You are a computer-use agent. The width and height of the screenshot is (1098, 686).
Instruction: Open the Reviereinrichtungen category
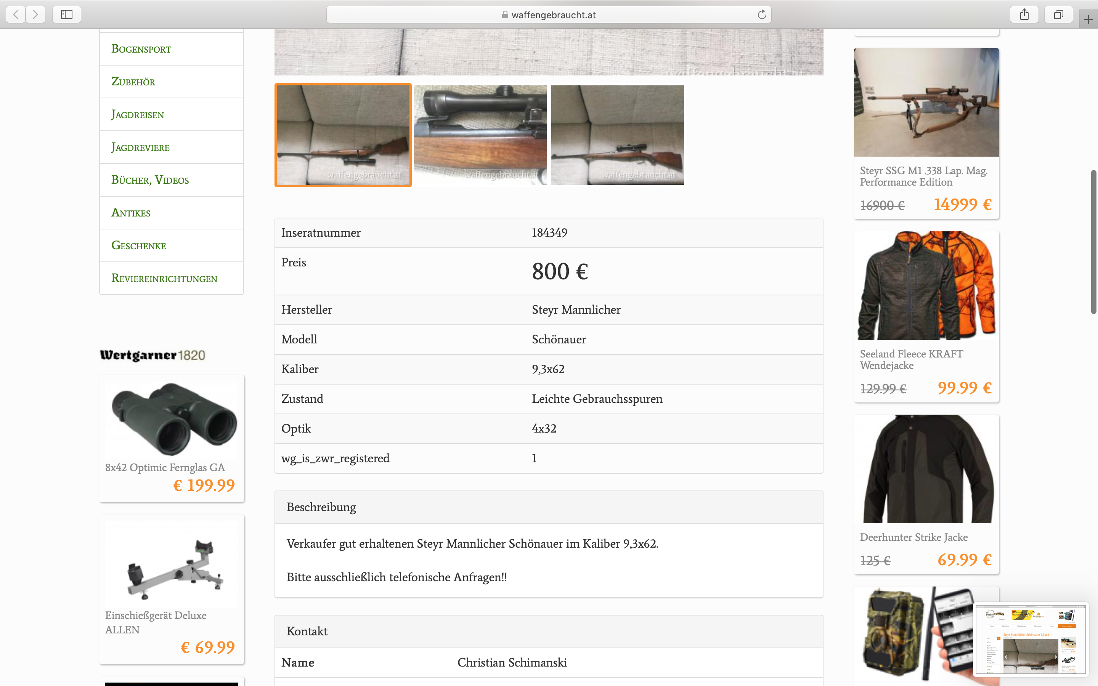coord(172,278)
